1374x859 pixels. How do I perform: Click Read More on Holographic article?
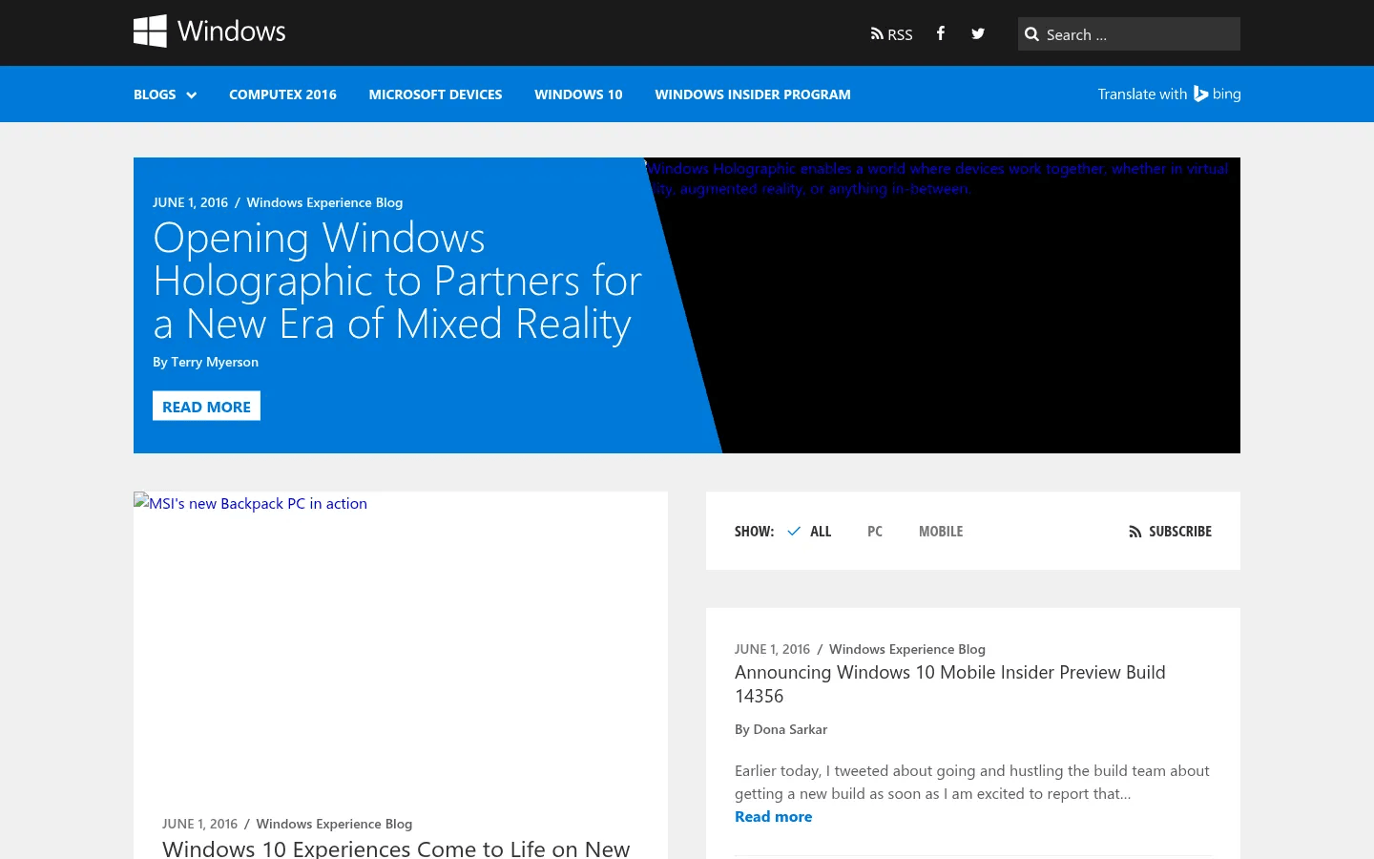click(x=206, y=406)
